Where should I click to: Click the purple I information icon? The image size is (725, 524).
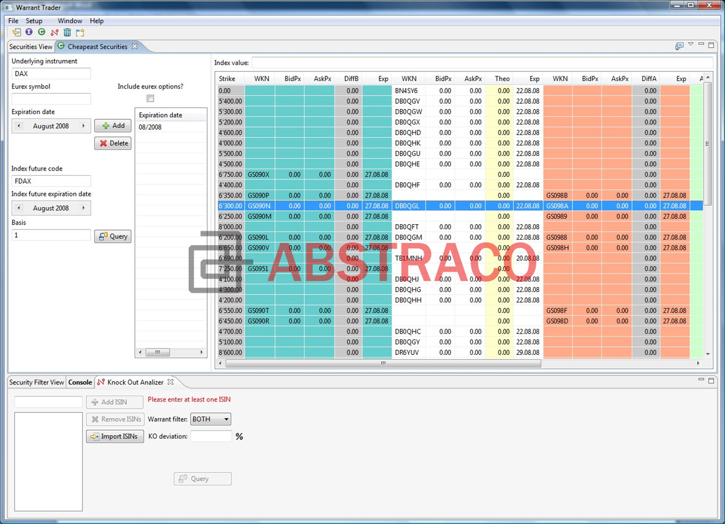click(x=29, y=32)
